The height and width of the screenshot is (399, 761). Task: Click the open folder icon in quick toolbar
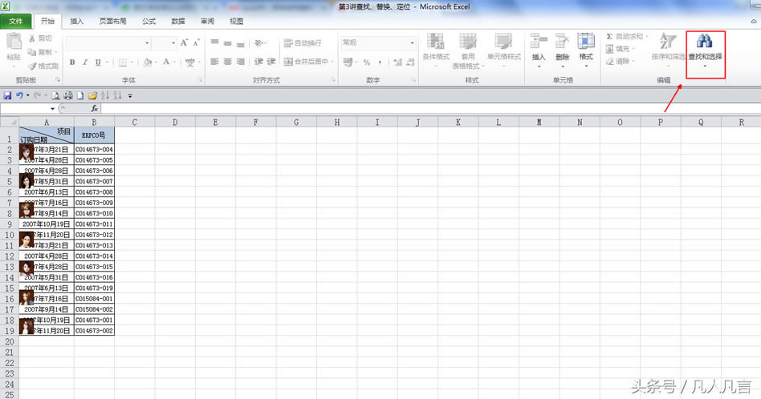(x=92, y=95)
